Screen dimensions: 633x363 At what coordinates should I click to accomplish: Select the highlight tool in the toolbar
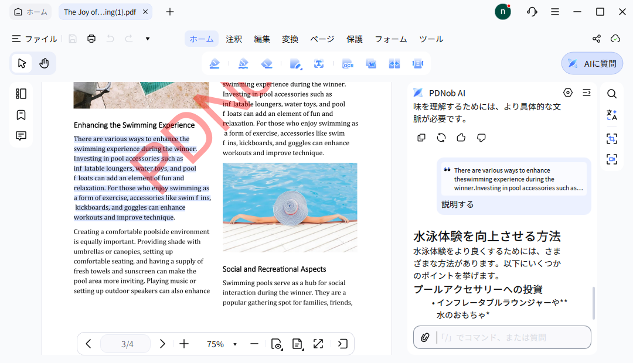(214, 63)
